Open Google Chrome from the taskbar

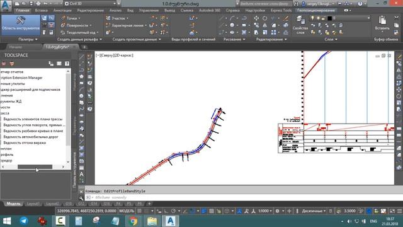tap(133, 221)
